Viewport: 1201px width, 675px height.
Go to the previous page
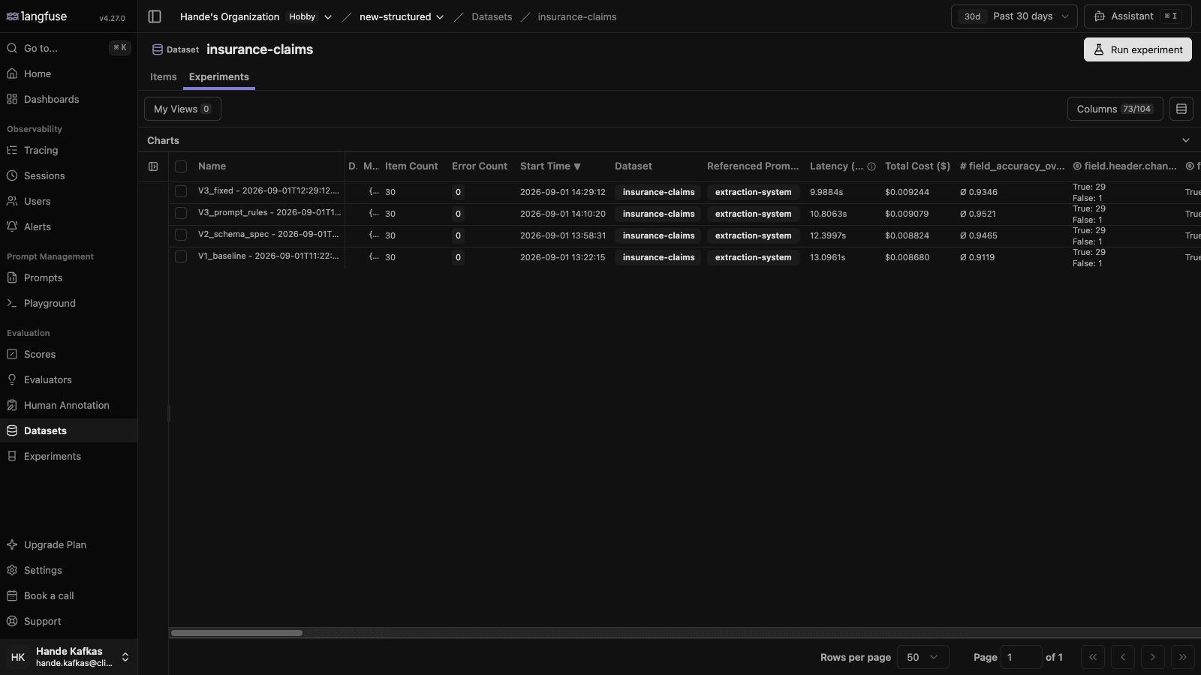(x=1122, y=657)
